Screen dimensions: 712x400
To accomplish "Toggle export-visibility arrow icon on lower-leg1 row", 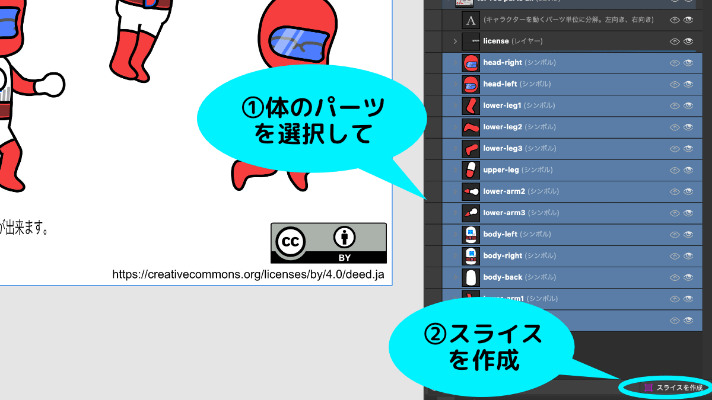I will tap(675, 105).
